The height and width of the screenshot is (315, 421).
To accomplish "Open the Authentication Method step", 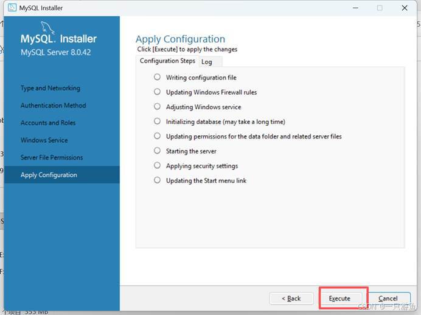I will (x=53, y=105).
